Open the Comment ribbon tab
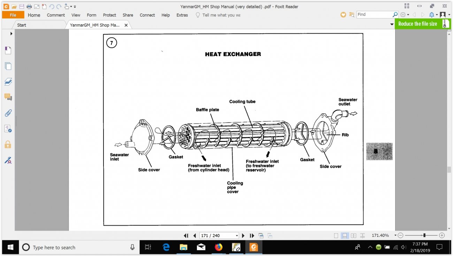The image size is (453, 256). pos(56,15)
